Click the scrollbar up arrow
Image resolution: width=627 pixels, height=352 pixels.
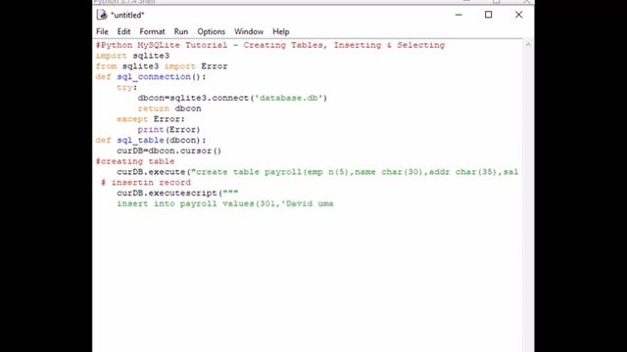point(528,44)
